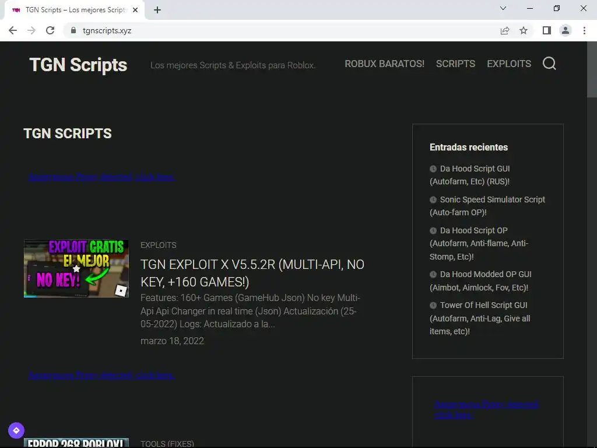Open Sonic Speed Simulator Script entry
This screenshot has width=597, height=448.
[x=487, y=206]
